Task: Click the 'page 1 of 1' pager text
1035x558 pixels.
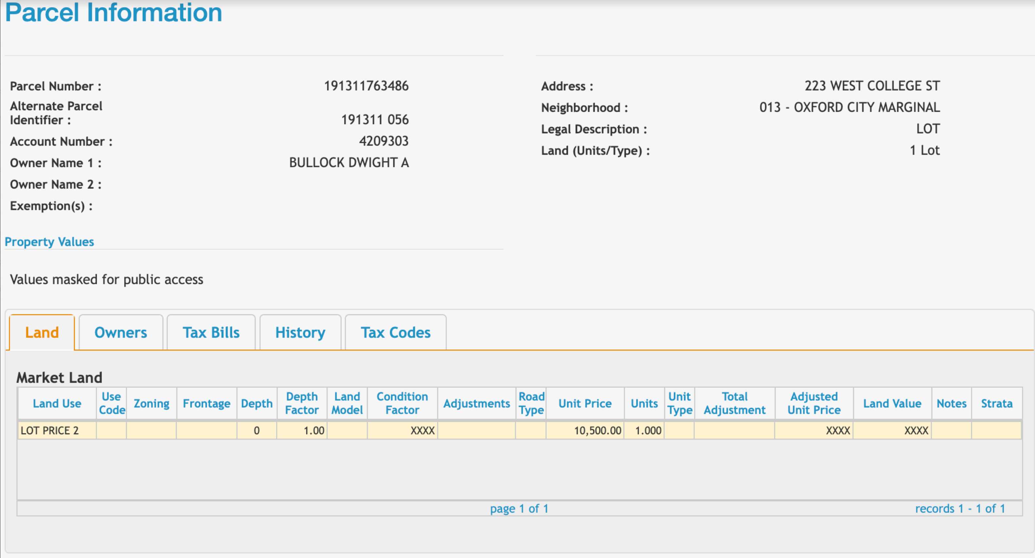Action: pos(519,509)
